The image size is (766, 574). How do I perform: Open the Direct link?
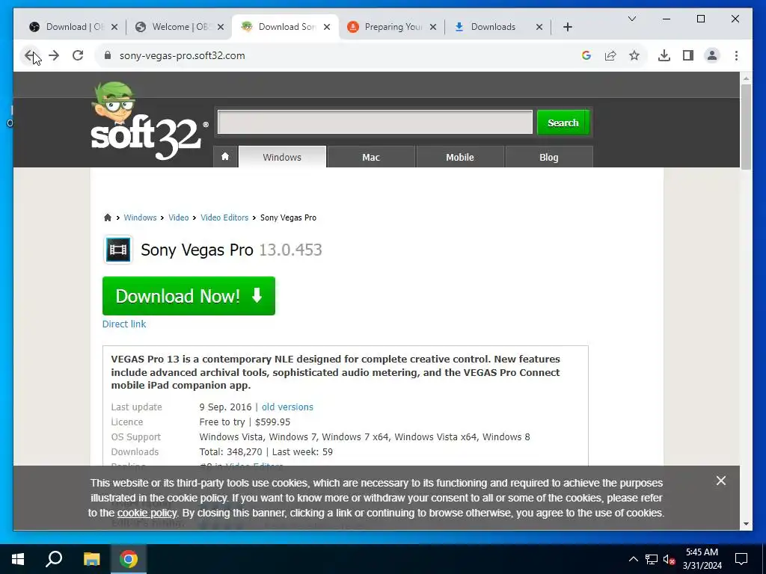tap(124, 324)
